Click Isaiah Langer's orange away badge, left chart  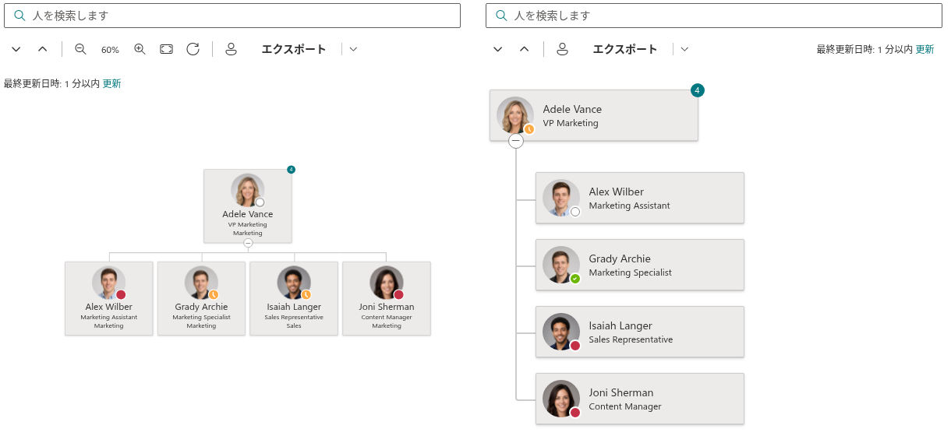click(x=306, y=295)
